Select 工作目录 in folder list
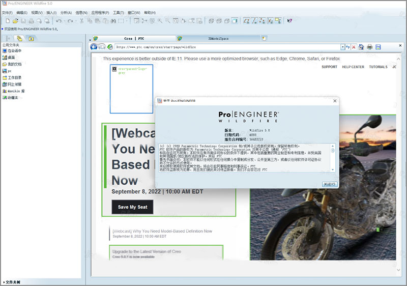Image resolution: width=407 pixels, height=286 pixels. click(14, 77)
